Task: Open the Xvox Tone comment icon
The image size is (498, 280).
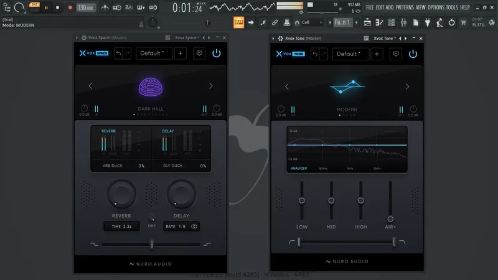Action: click(396, 54)
